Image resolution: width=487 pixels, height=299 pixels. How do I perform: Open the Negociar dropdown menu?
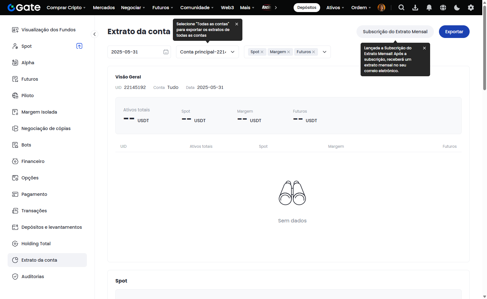pos(133,8)
